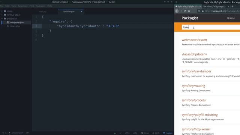Open the Find menu in Atom
The height and width of the screenshot is (135, 240).
[x=31, y=6]
